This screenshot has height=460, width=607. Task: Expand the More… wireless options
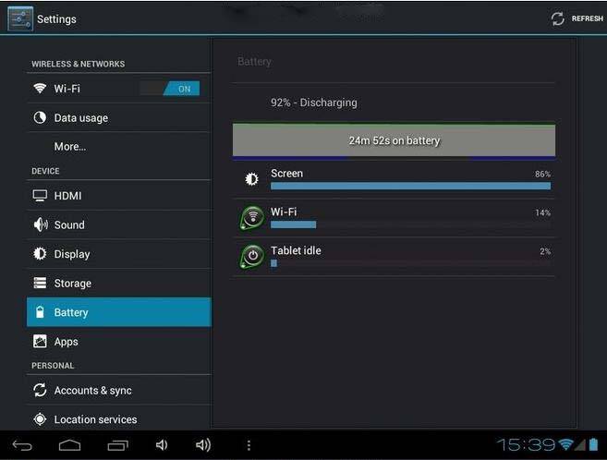click(x=70, y=146)
